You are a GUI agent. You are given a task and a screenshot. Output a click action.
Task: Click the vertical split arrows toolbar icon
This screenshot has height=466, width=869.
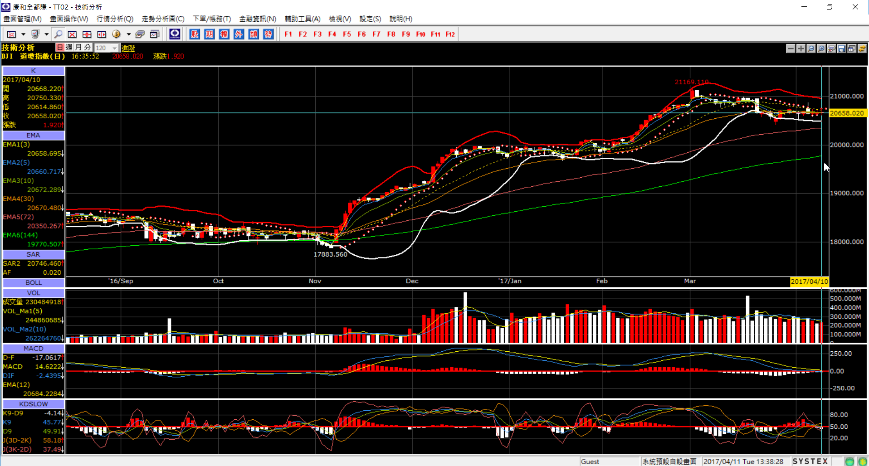[x=87, y=34]
